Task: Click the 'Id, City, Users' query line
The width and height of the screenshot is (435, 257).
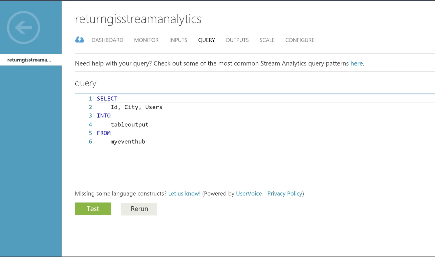Action: (136, 107)
